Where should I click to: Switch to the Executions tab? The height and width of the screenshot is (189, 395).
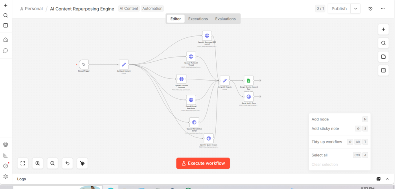(x=198, y=19)
